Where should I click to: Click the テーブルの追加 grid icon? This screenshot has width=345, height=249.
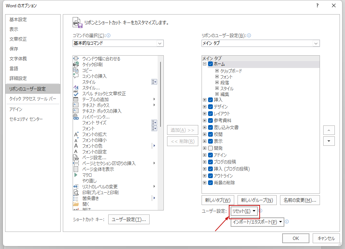[x=76, y=99]
